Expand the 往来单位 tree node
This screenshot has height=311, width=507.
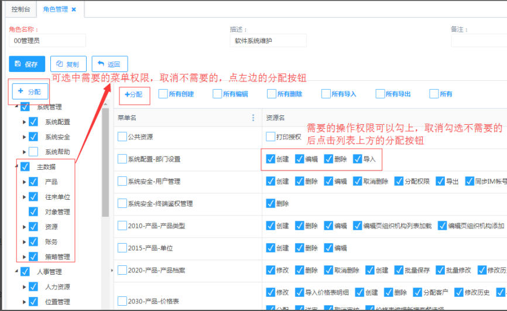point(24,197)
